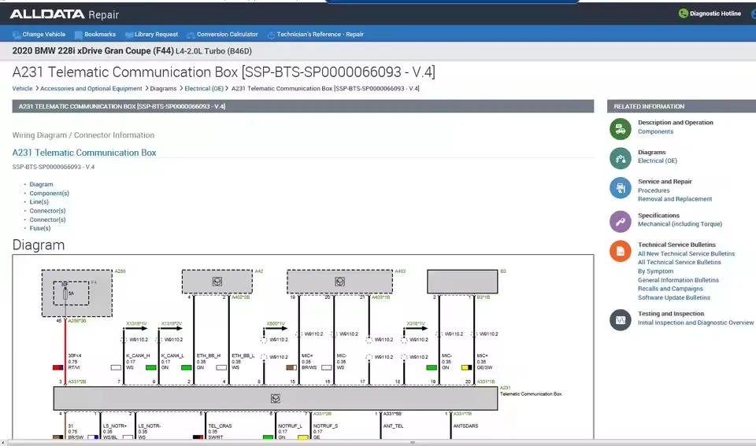Image resolution: width=756 pixels, height=446 pixels.
Task: Click the yellow GE/SW wire color swatch
Action: point(467,367)
